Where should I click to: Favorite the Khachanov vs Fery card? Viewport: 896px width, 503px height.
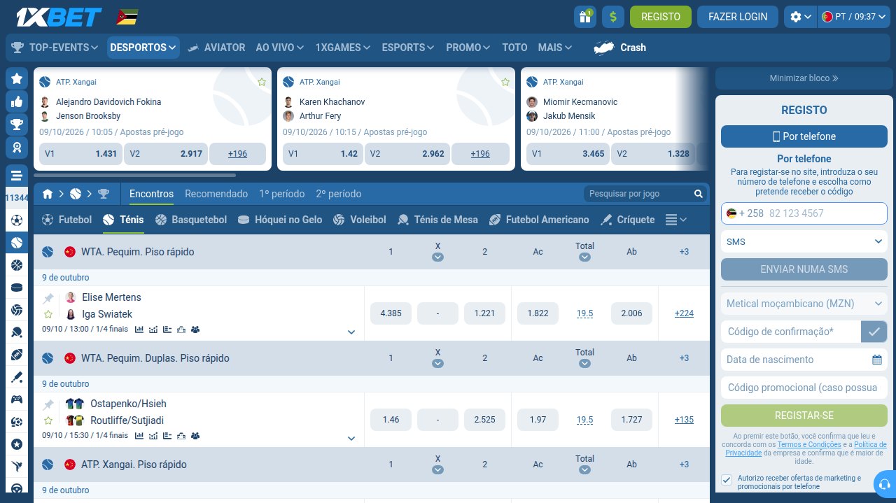(x=505, y=82)
